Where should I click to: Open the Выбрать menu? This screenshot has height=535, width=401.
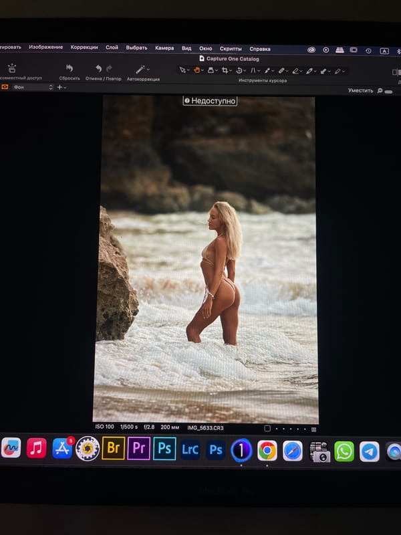click(136, 47)
